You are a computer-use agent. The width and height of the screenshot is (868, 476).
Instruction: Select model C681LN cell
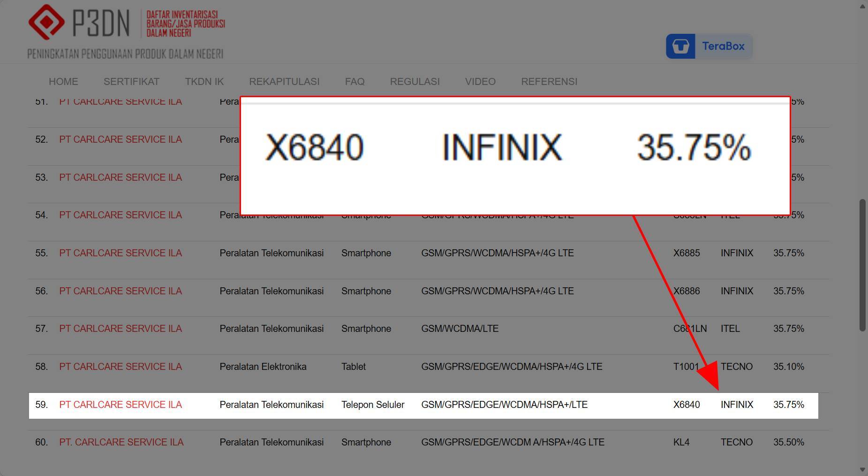[x=690, y=329]
